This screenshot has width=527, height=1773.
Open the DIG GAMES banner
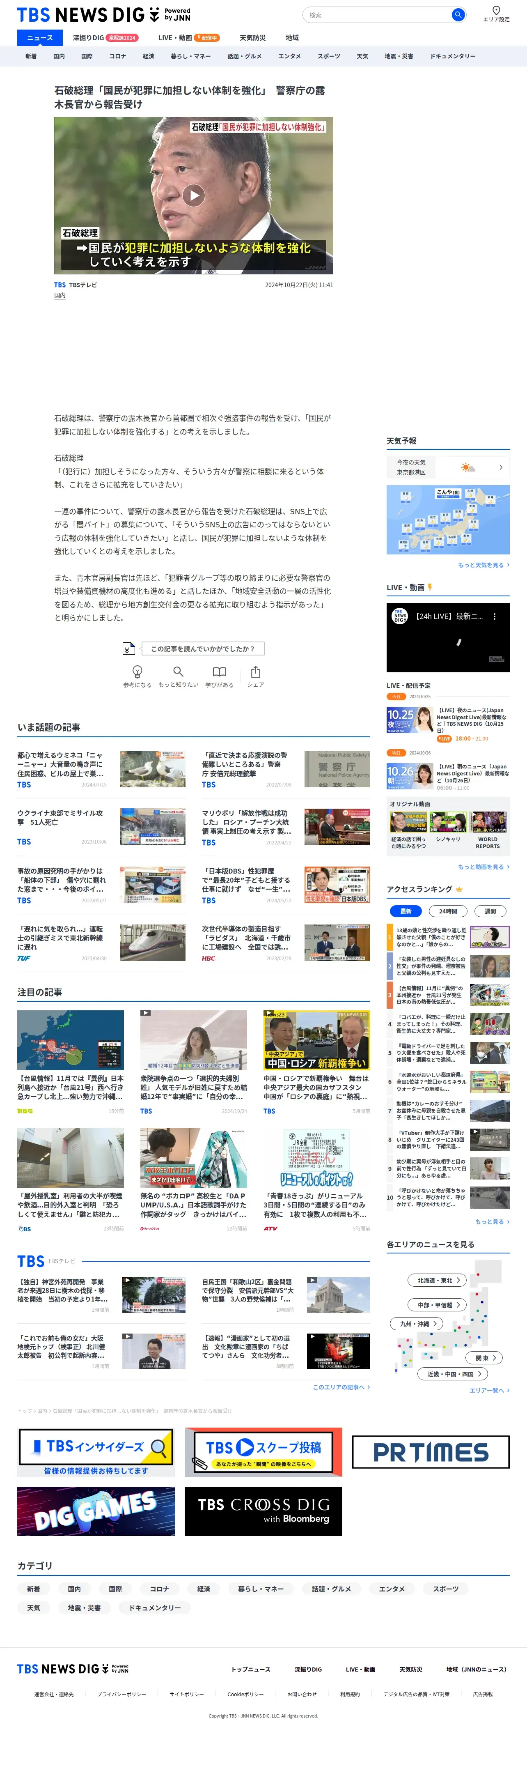pos(96,1511)
